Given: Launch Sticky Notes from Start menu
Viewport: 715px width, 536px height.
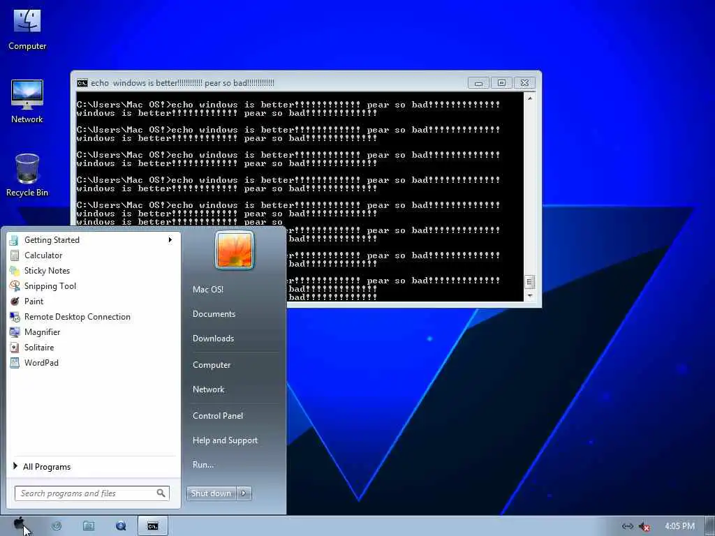Looking at the screenshot, I should [x=94, y=271].
